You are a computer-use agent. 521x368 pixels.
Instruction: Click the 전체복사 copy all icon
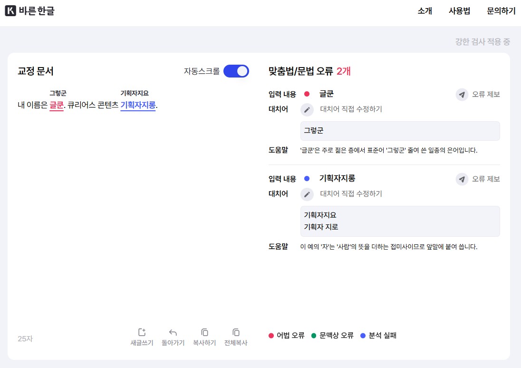[x=236, y=332]
